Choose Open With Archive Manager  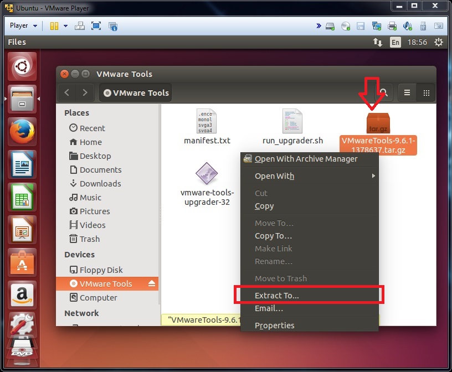(310, 159)
